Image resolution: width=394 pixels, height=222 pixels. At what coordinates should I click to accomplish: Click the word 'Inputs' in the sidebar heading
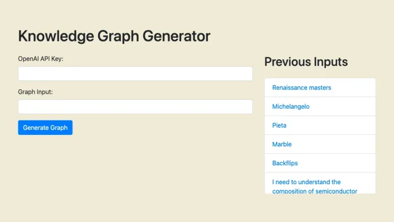click(331, 62)
